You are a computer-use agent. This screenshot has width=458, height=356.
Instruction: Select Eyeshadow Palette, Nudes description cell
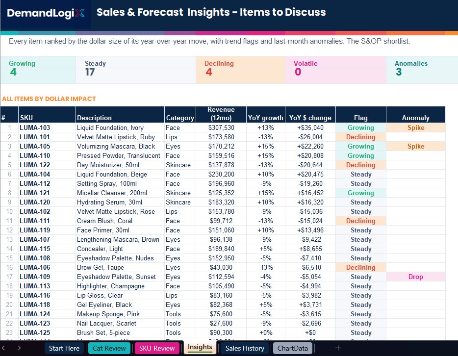(120, 258)
